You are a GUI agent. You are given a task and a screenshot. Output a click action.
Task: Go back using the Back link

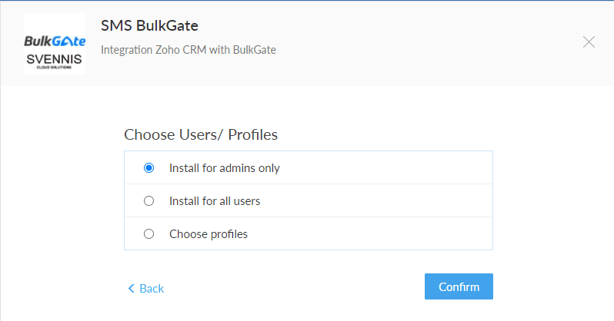pyautogui.click(x=152, y=289)
